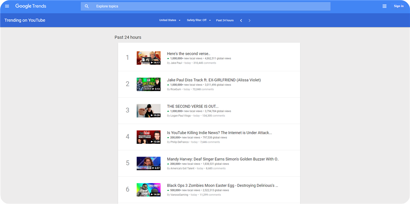Open title THE SECOND VERSE IS OUT...
Screen dimensions: 410x204
[x=193, y=106]
